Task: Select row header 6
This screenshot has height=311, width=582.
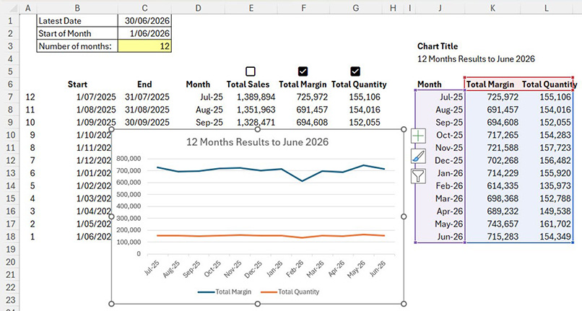Action: click(10, 84)
